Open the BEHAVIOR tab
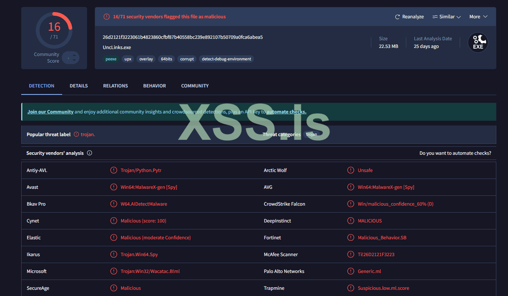Viewport: 508px width, 296px height. pyautogui.click(x=154, y=86)
